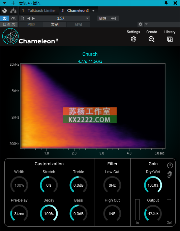Toggle the plugin power bypass button
The height and width of the screenshot is (231, 180).
[4, 18]
